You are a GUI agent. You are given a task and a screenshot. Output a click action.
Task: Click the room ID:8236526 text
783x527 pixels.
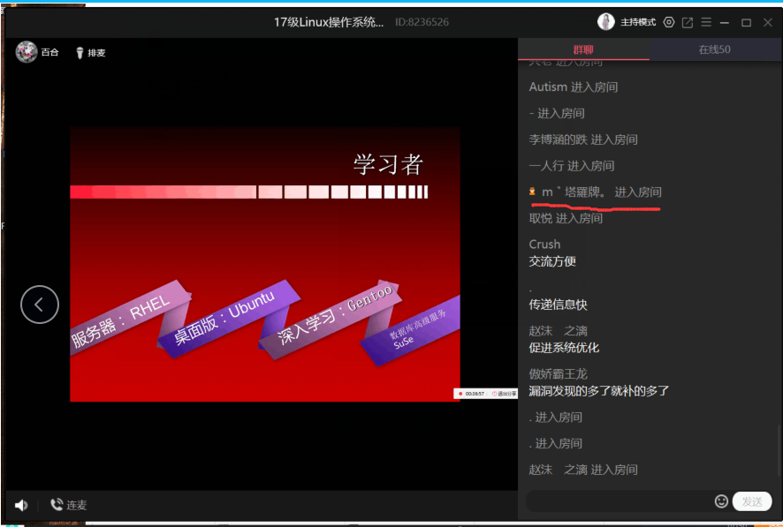pos(422,22)
